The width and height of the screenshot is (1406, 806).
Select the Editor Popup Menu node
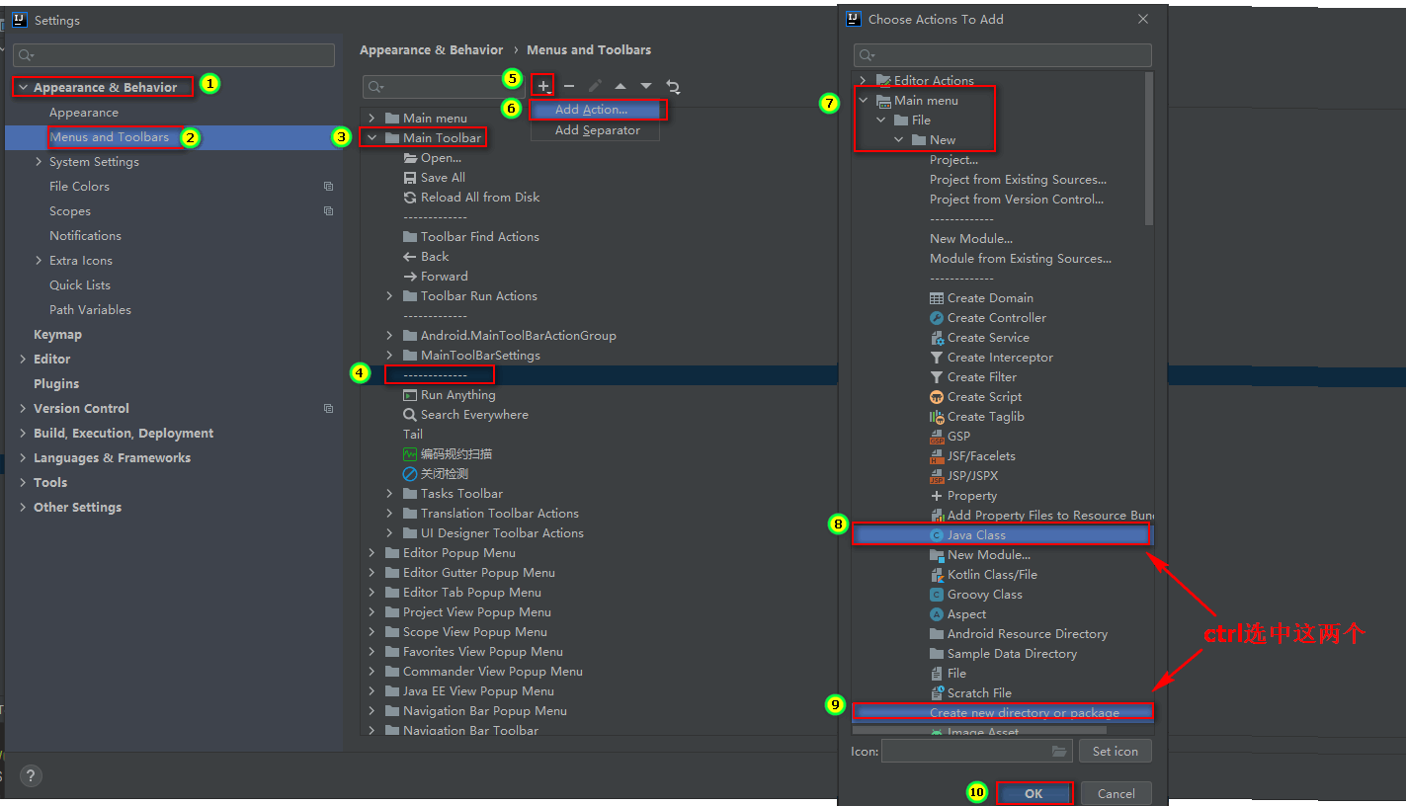[x=459, y=552]
